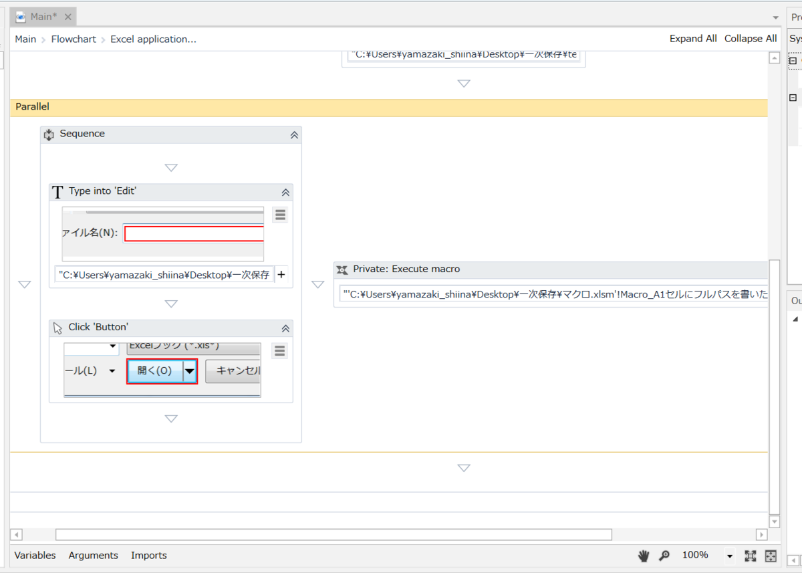Click insertion triangle between Sequence and Execute macro
Viewport: 802px width, 573px height.
(318, 284)
